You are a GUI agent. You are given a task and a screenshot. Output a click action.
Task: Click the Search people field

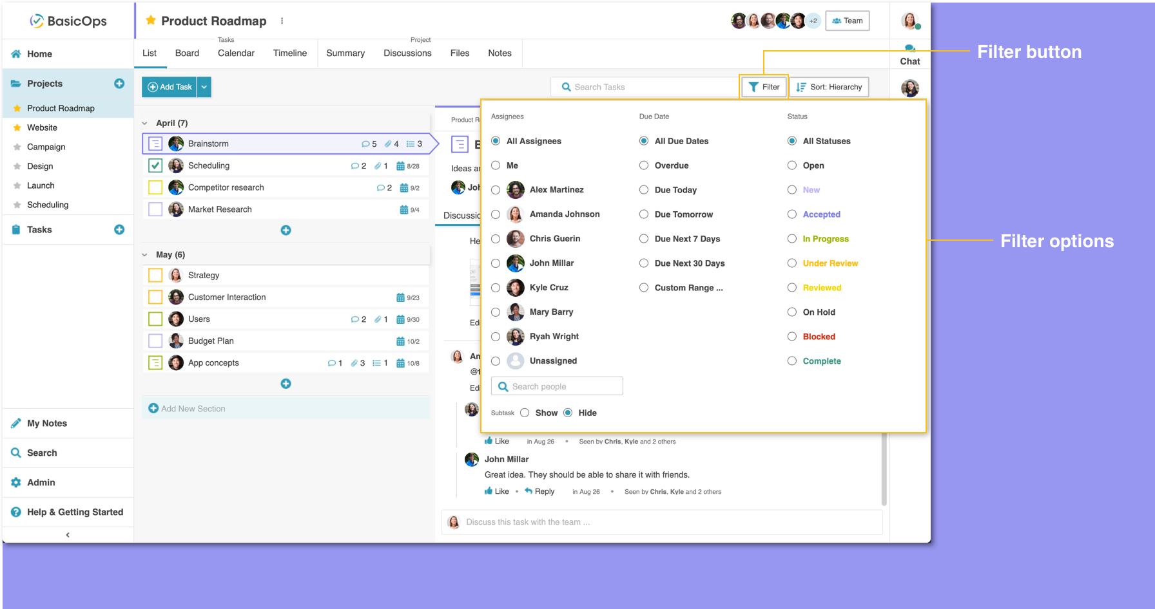pos(558,386)
